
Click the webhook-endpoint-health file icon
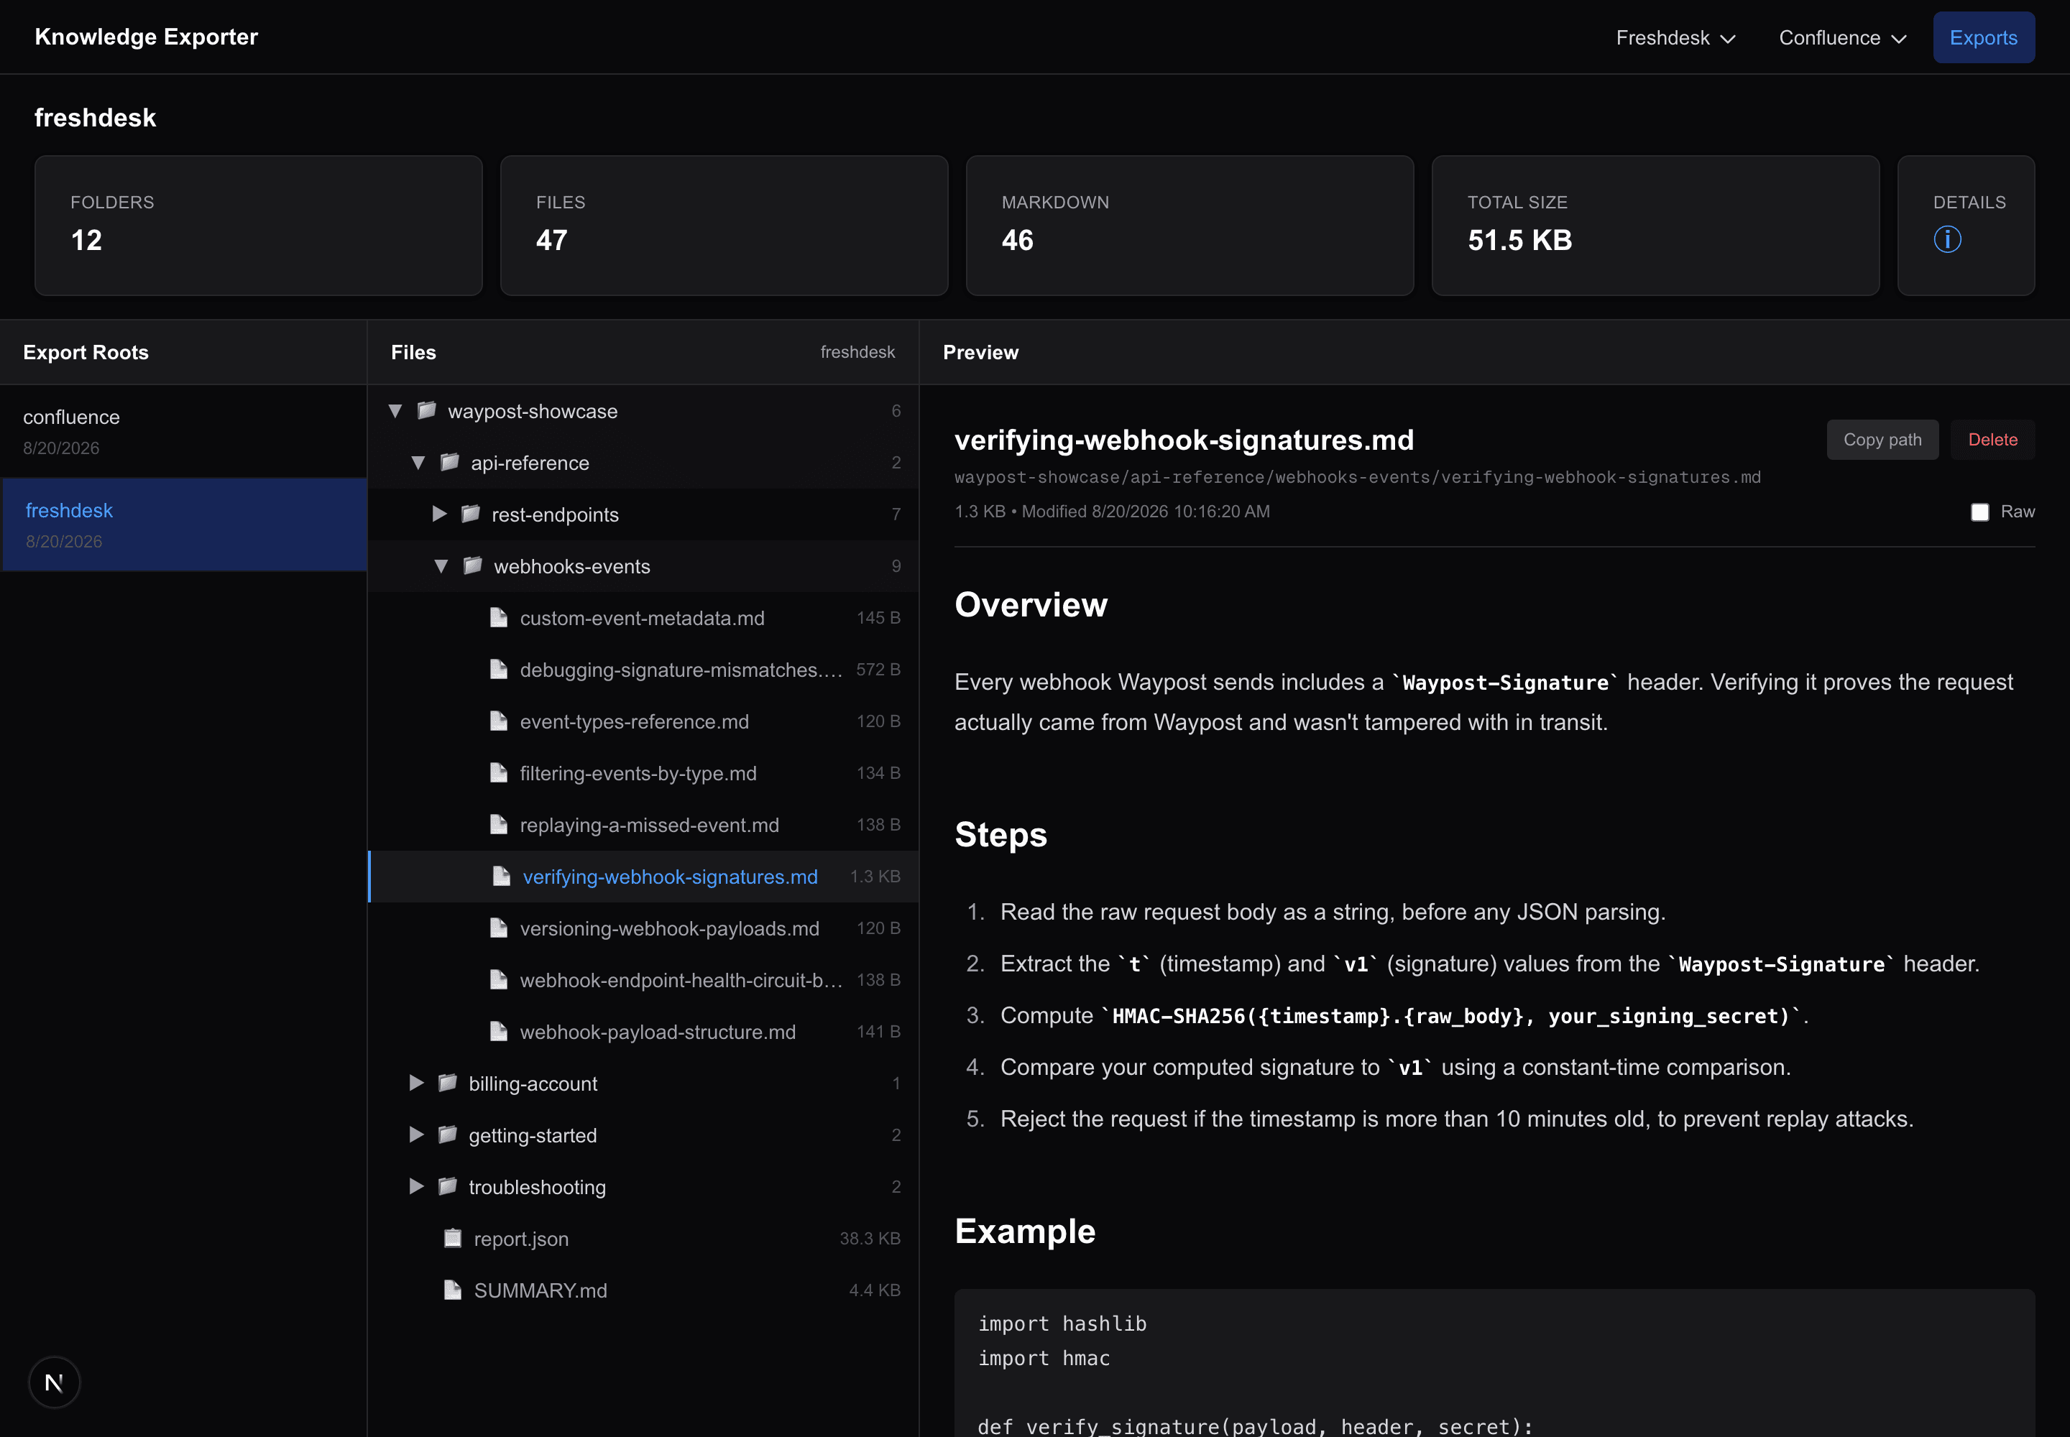[x=498, y=979]
